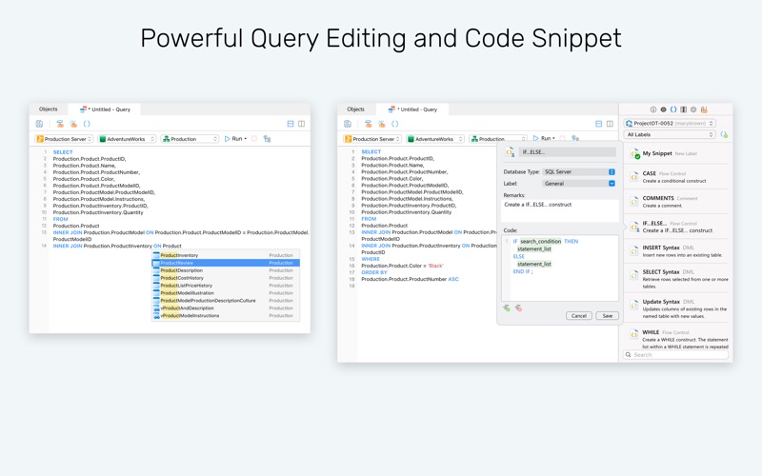
Task: Choose ProductCostHistory autocomplete suggestion
Action: (x=226, y=278)
